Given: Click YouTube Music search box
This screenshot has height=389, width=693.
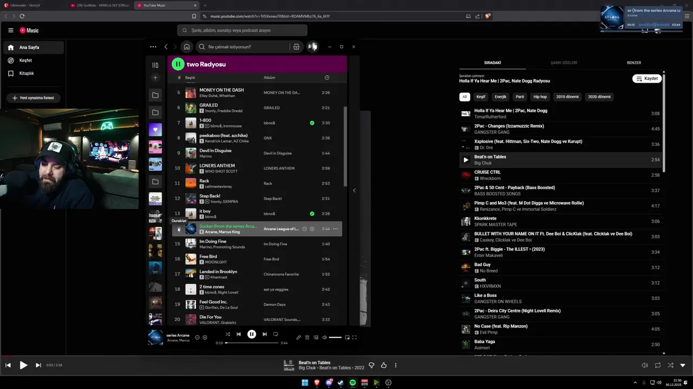Looking at the screenshot, I should pyautogui.click(x=242, y=30).
